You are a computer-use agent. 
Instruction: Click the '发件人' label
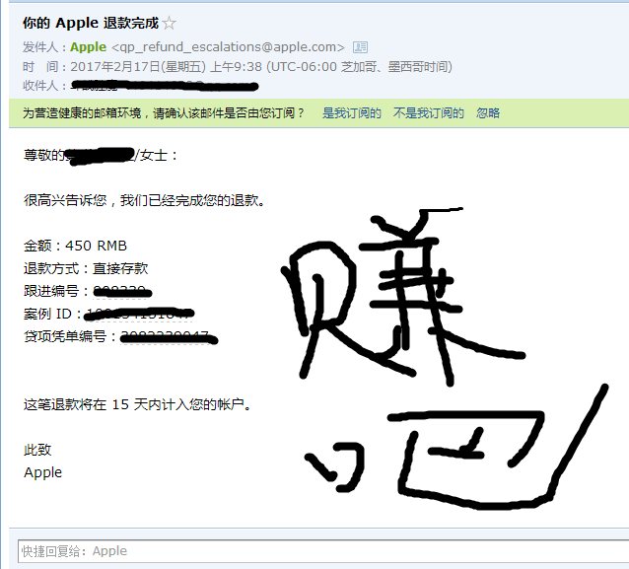click(x=40, y=47)
